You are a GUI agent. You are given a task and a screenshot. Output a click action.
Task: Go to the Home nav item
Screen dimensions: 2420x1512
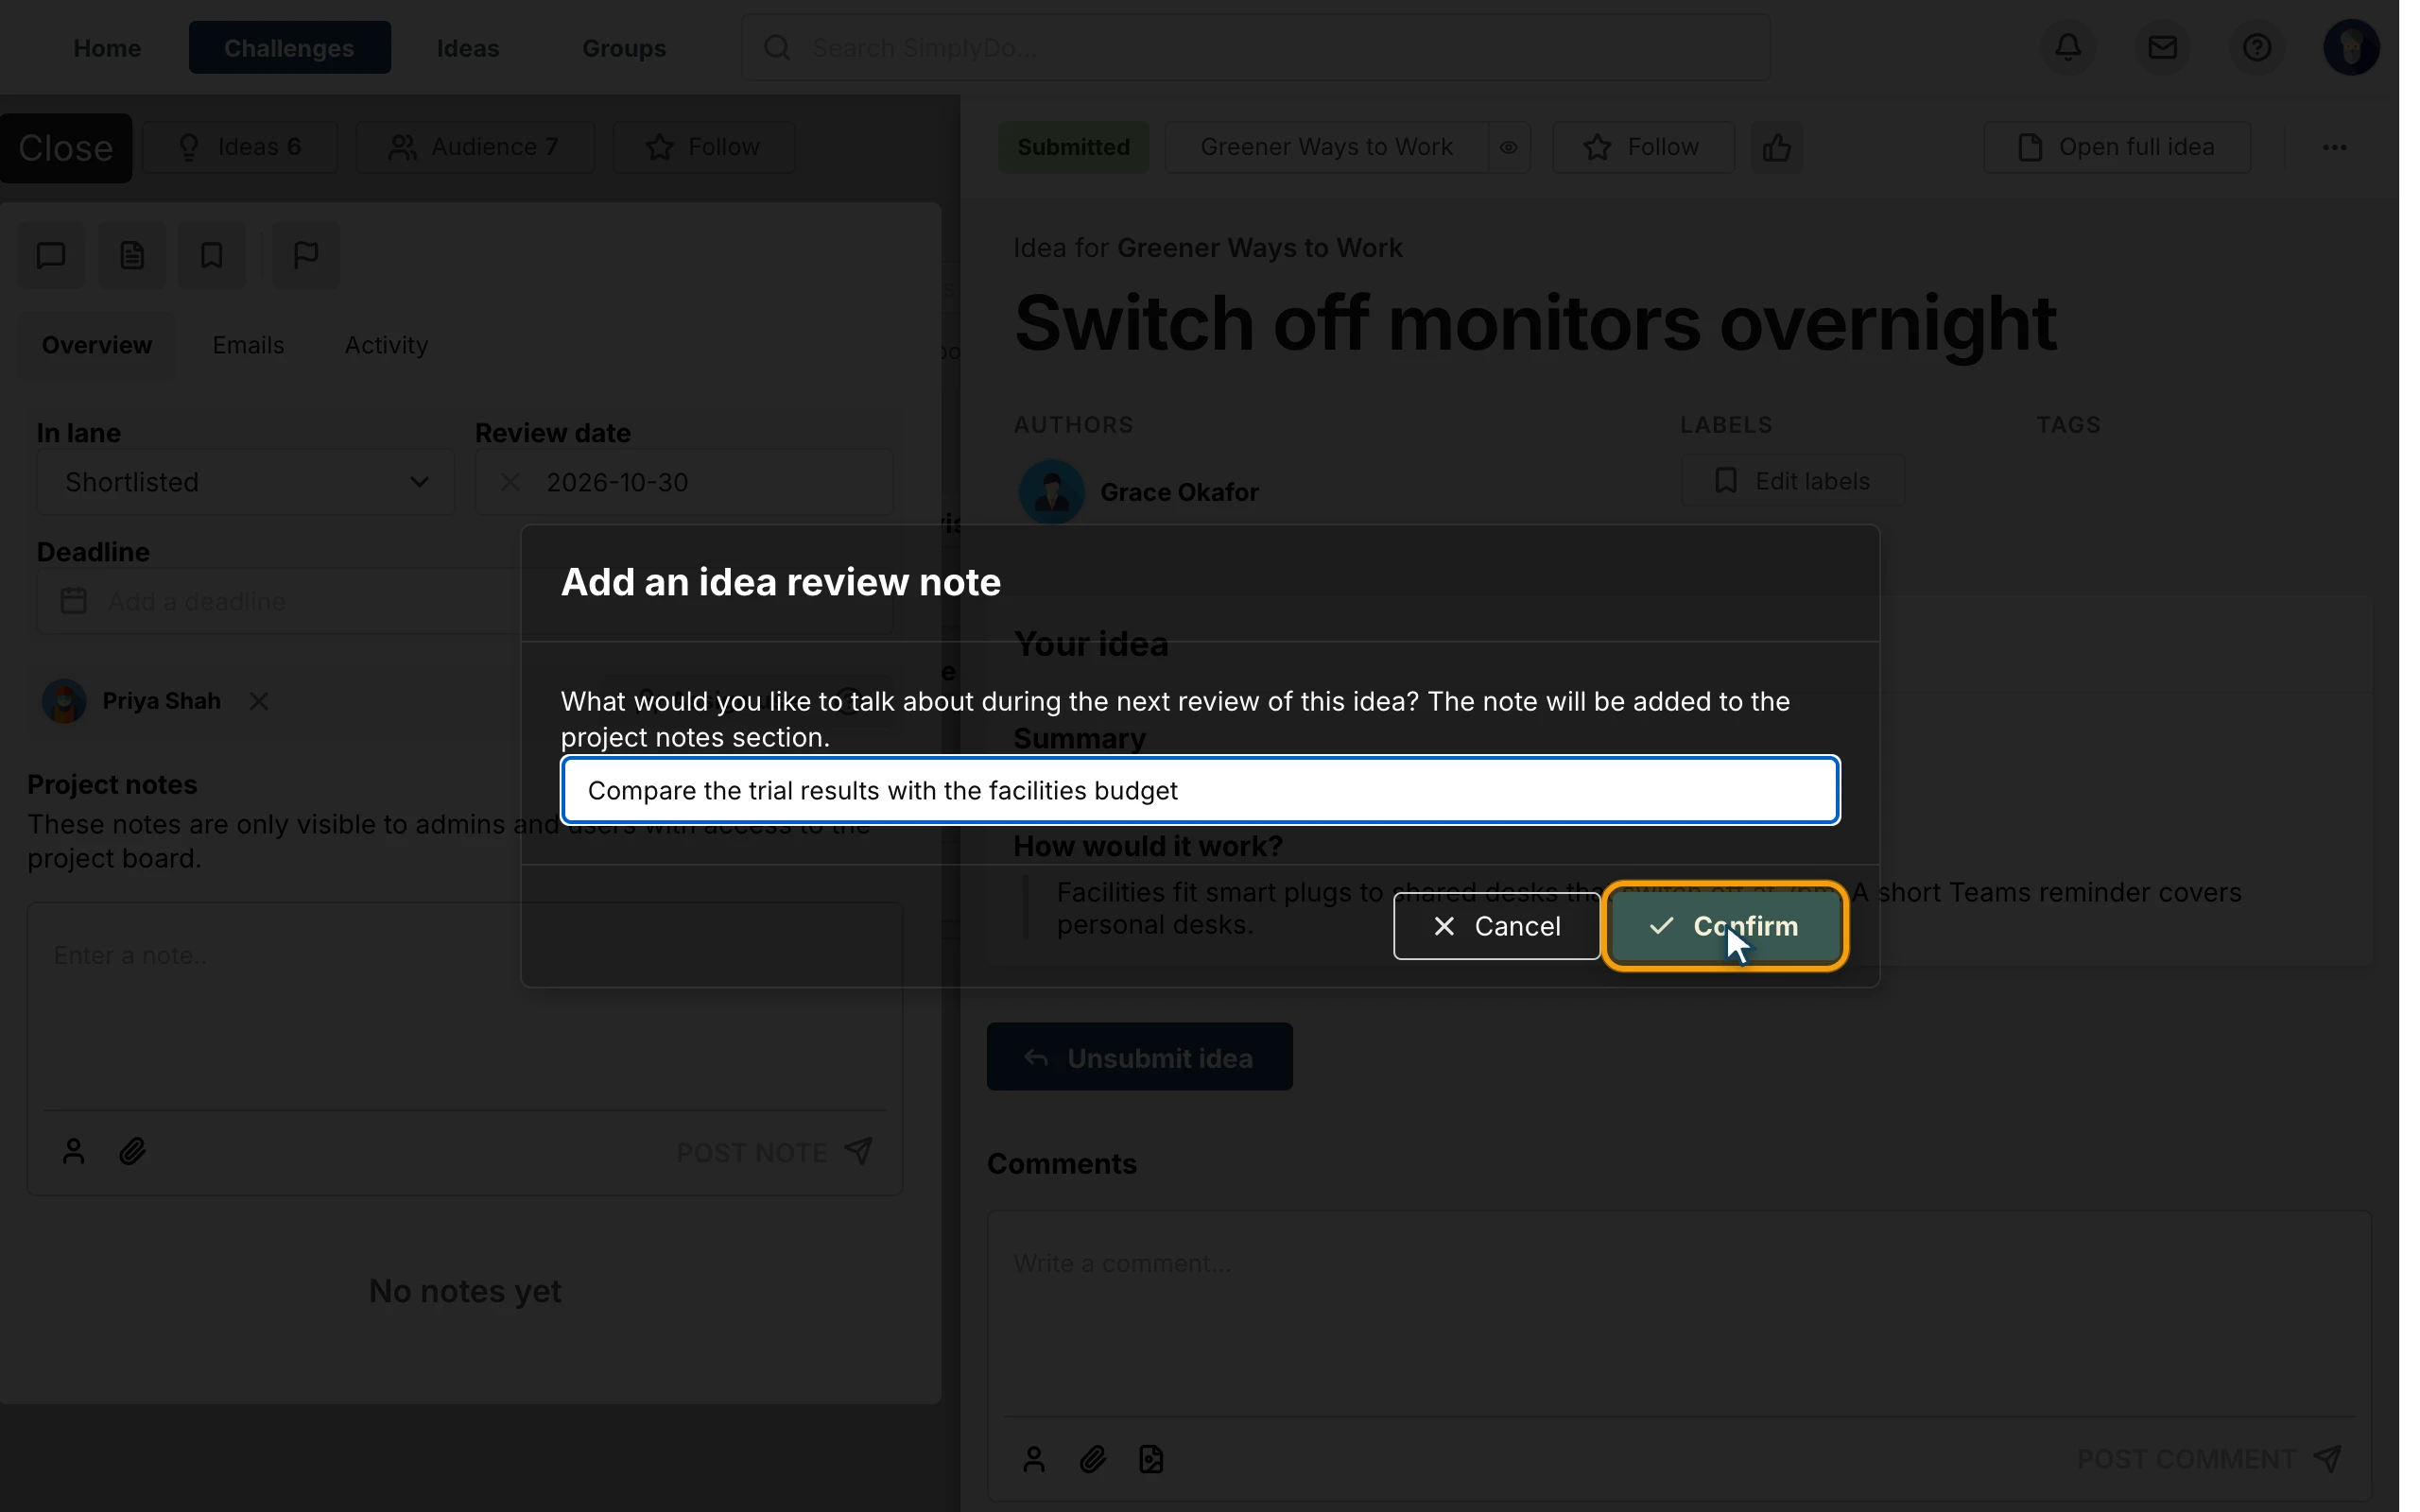point(107,47)
